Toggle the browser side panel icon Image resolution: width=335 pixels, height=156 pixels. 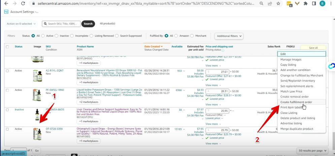314,4
